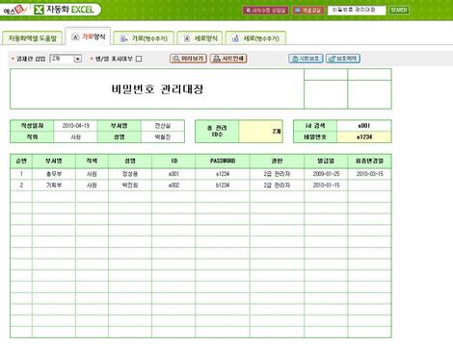453x347 pixels.
Task: Click the 미리보기 preview button
Action: [188, 59]
